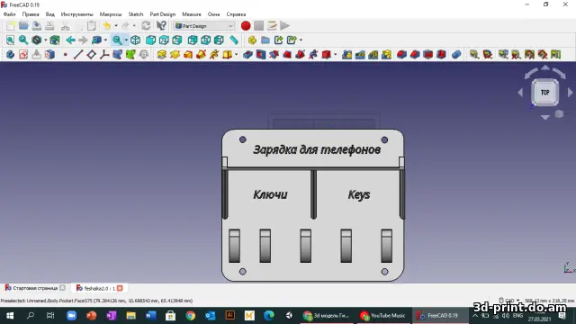
Task: Open the Файл menu
Action: point(10,14)
